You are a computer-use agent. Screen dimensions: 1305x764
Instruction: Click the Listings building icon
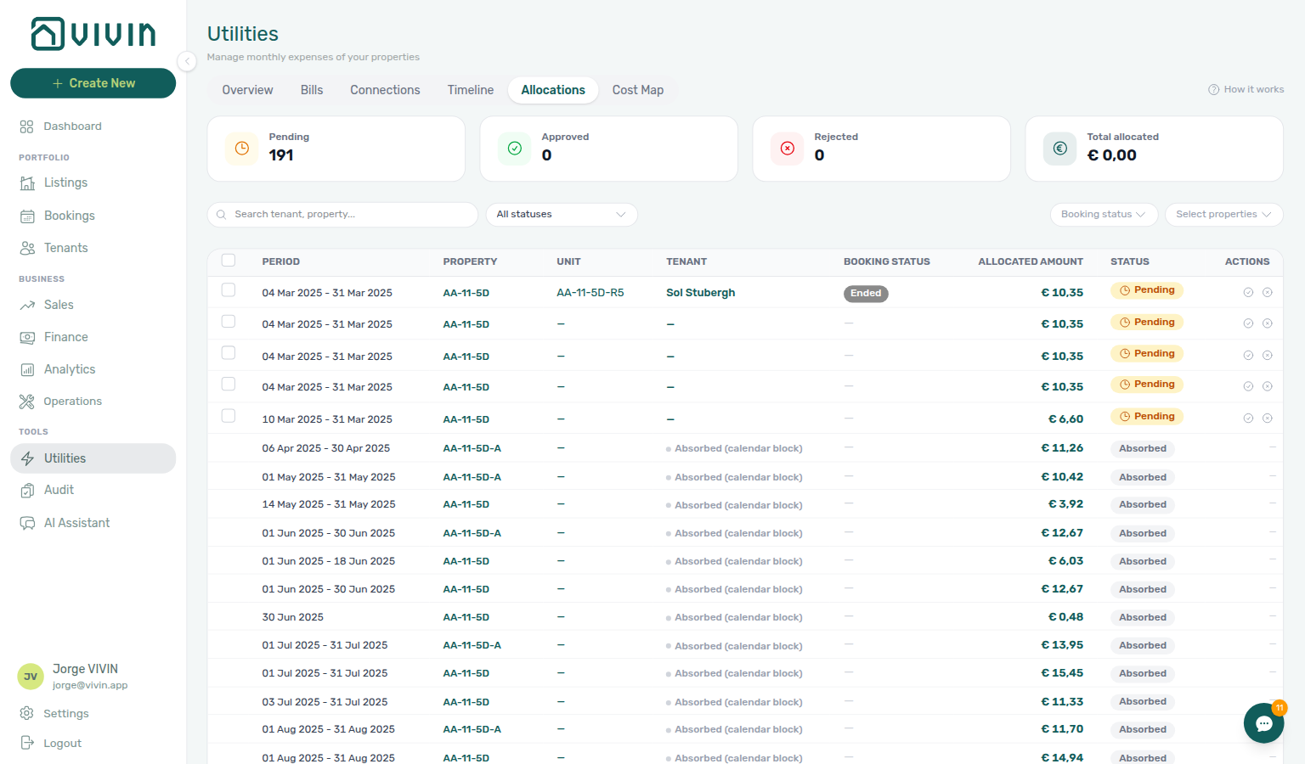27,183
